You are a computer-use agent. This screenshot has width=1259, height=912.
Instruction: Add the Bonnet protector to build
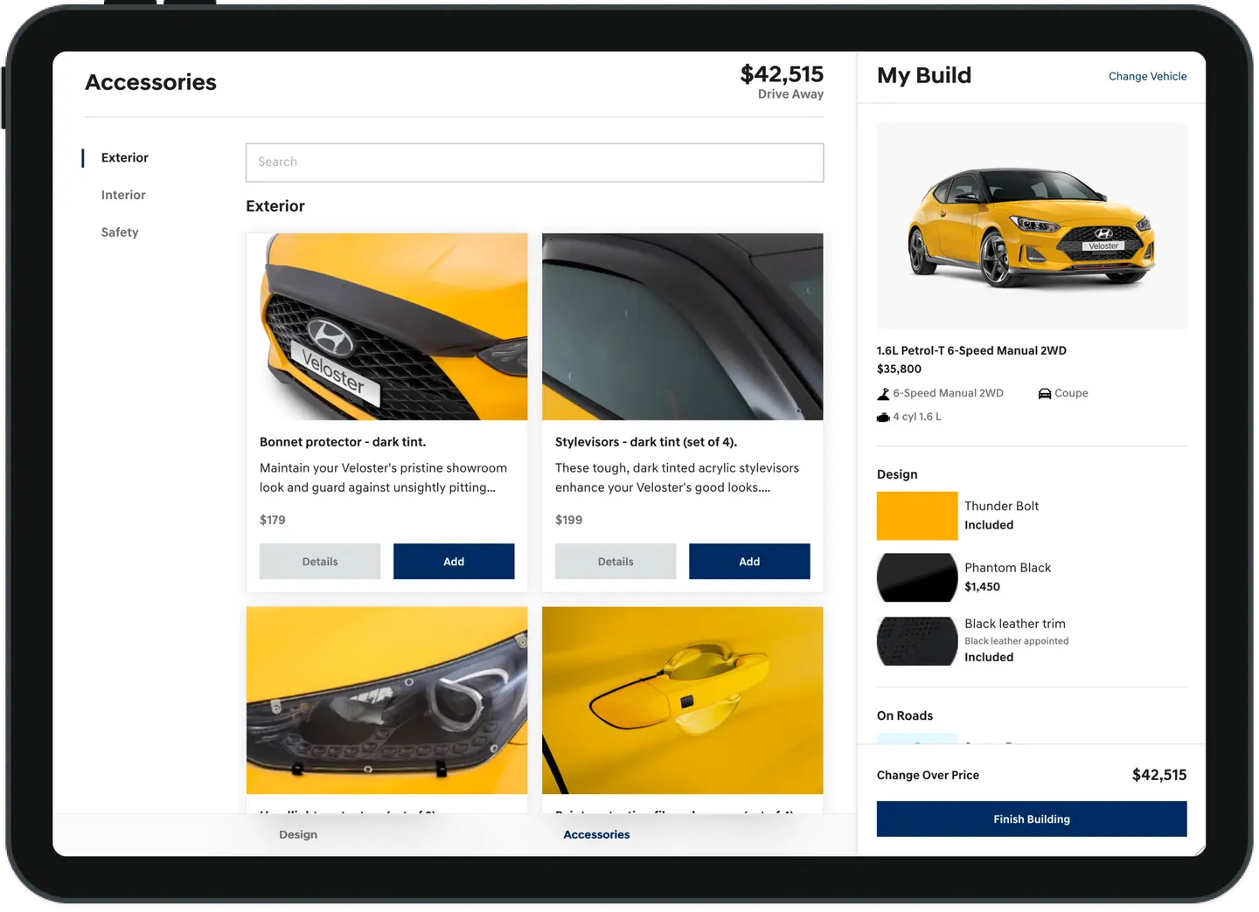point(454,562)
